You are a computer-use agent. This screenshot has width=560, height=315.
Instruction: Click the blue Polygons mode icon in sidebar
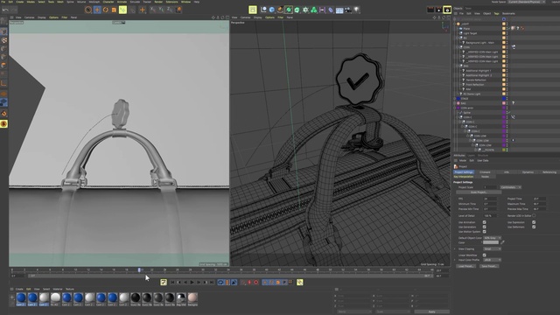click(3, 102)
